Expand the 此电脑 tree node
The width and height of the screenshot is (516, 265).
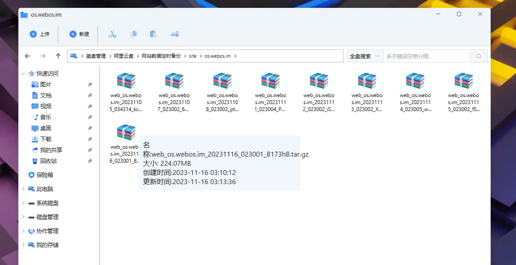click(x=23, y=189)
